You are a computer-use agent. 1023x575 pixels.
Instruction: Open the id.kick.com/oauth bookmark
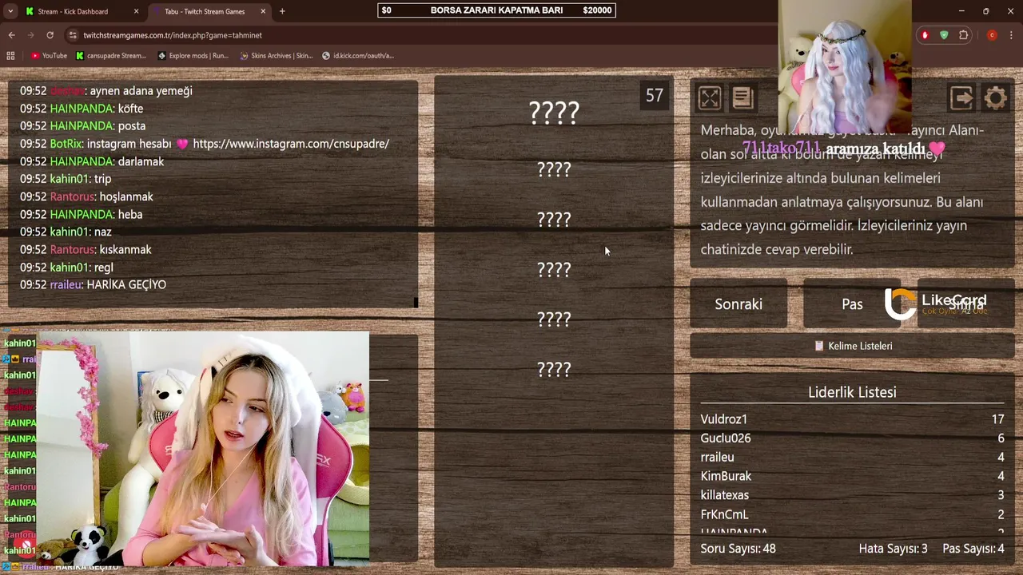coord(358,56)
